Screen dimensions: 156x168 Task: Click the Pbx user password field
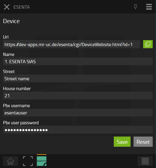[78, 130]
